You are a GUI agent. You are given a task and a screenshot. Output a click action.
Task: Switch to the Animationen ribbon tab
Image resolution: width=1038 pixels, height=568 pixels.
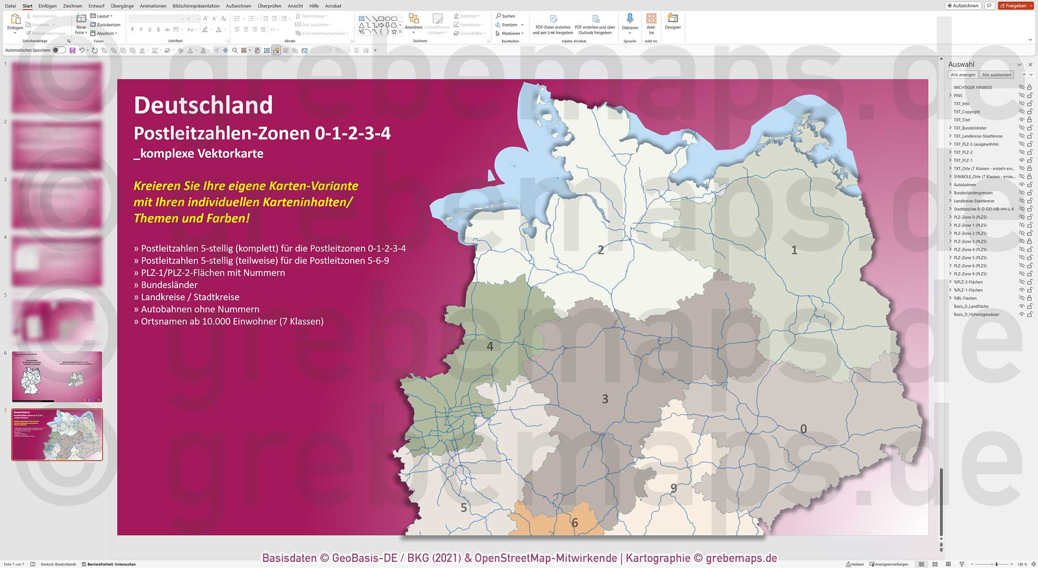click(152, 6)
